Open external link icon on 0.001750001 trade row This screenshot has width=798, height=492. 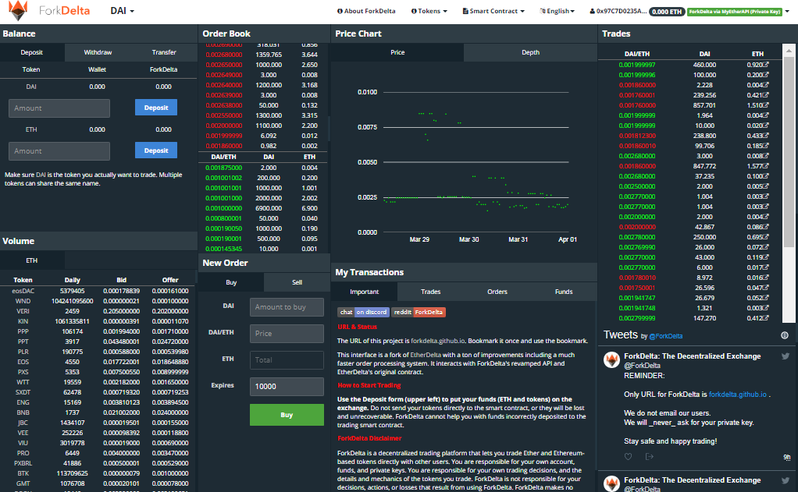coord(766,288)
